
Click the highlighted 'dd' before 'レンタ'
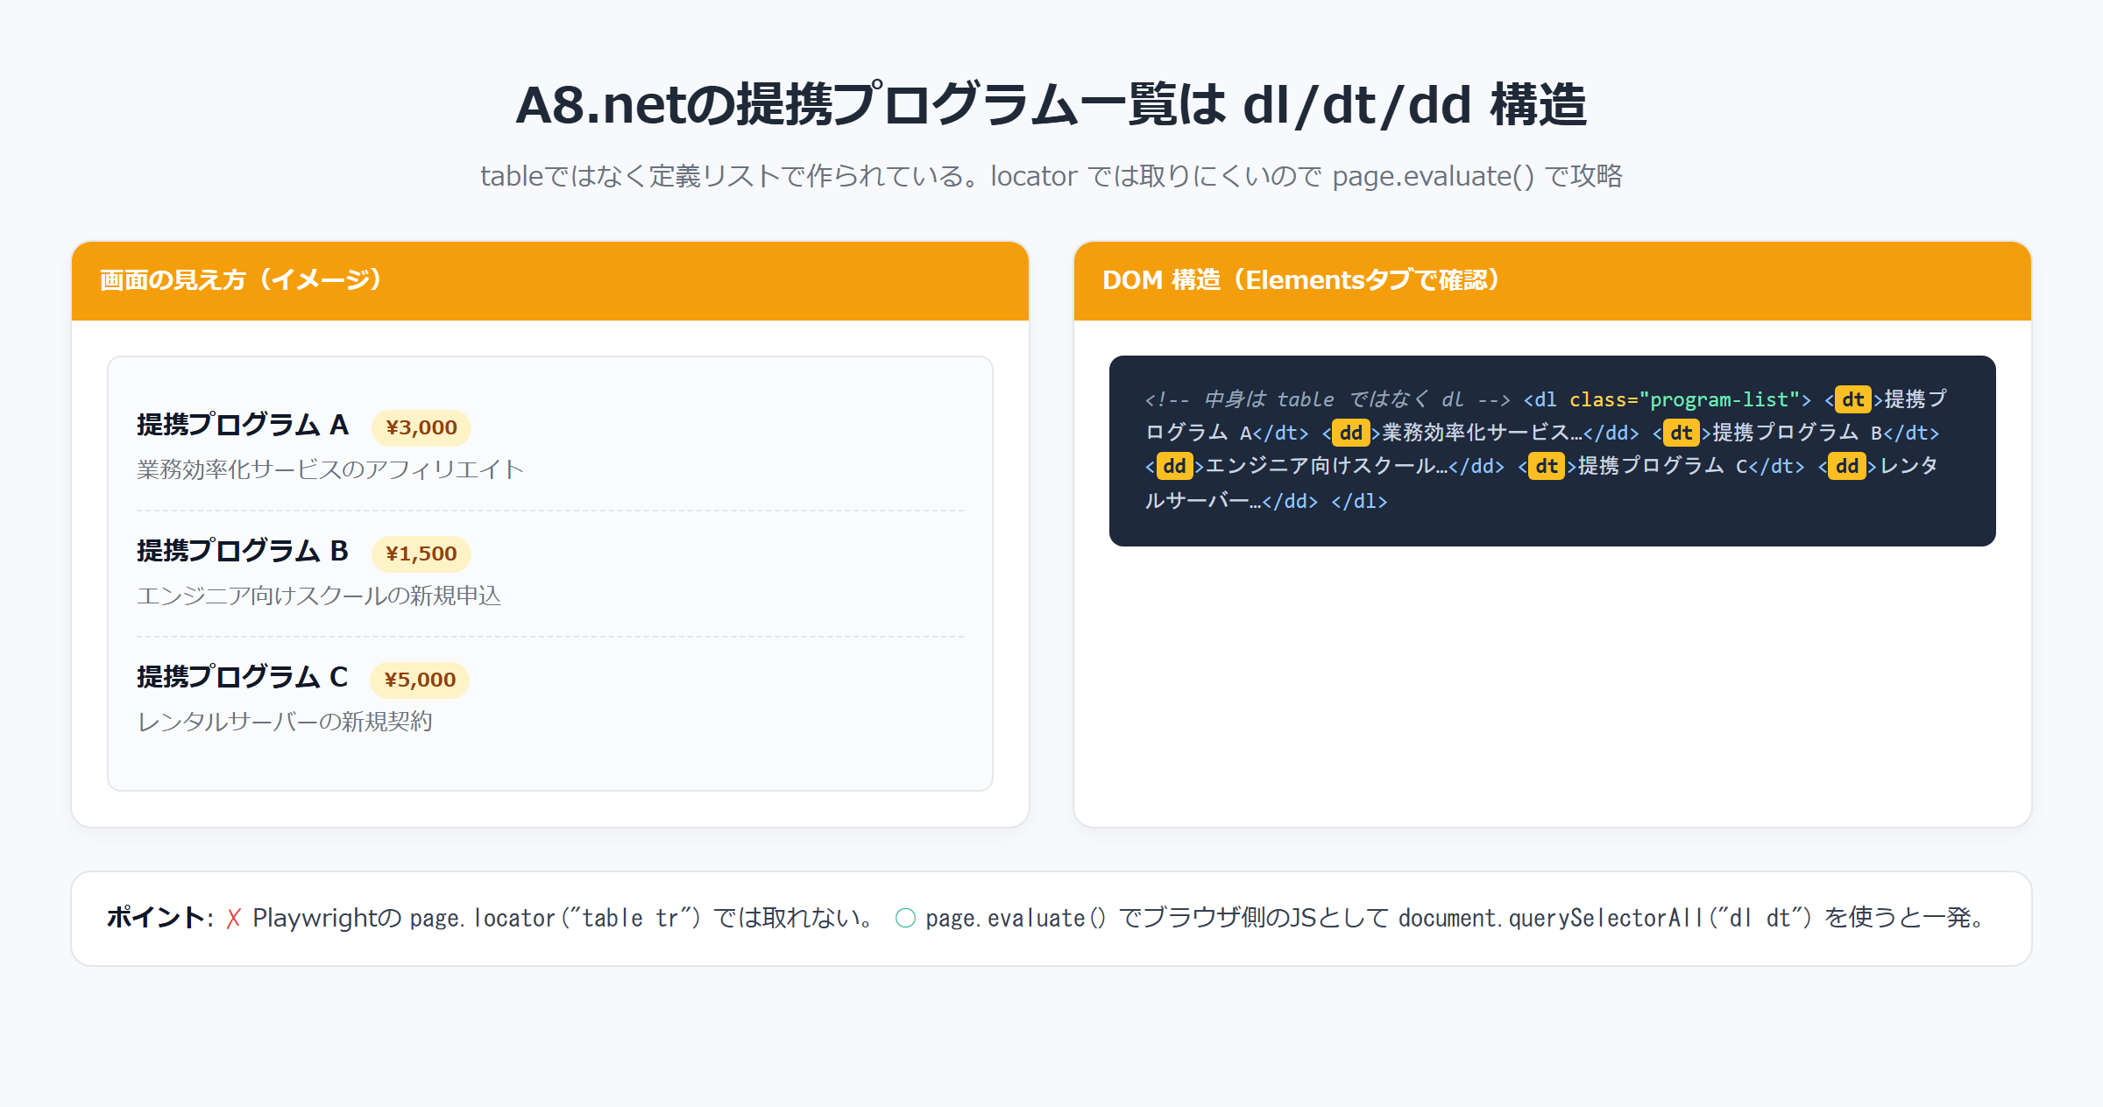1847,466
